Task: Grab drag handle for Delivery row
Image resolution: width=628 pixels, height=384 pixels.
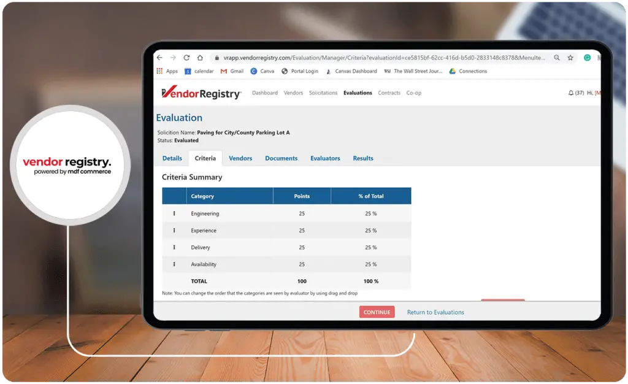Action: tap(174, 247)
